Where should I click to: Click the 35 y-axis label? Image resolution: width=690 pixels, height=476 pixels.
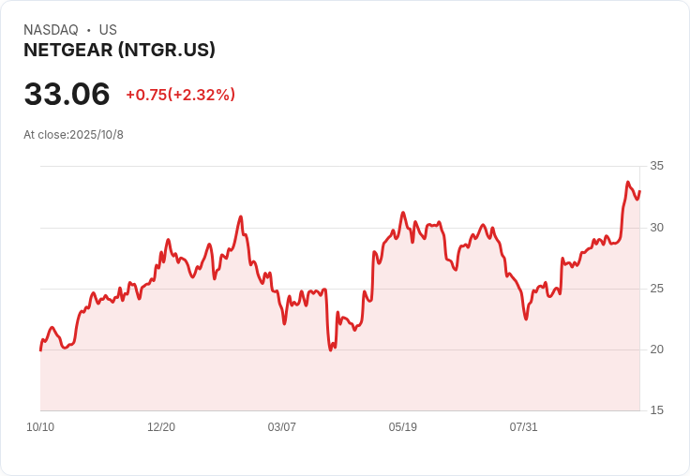pyautogui.click(x=656, y=166)
